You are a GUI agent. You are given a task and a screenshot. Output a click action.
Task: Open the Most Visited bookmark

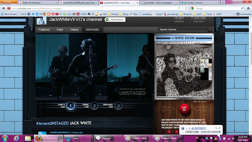click(9, 14)
